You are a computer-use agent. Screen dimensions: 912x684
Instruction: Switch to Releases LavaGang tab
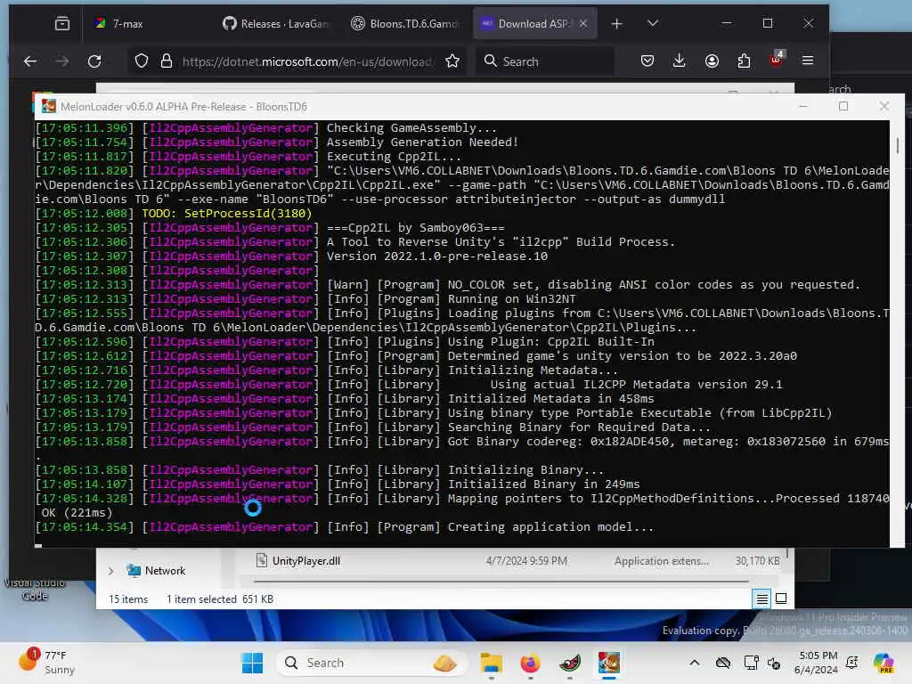tap(276, 23)
